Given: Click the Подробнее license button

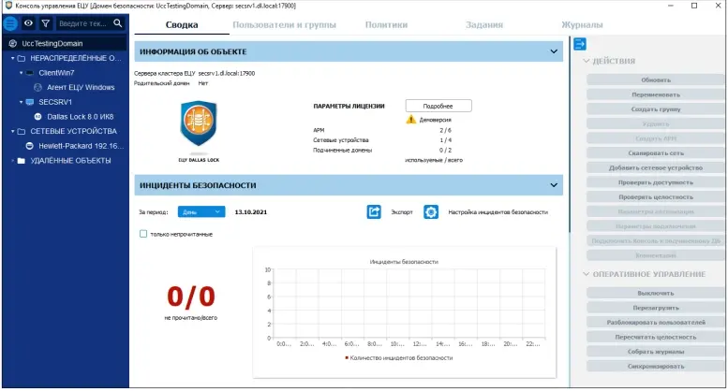Looking at the screenshot, I should tap(438, 106).
